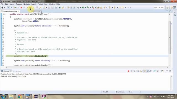Click the editor vertical scrollbar thumb
Viewport: 177px width, 99px height.
[x=170, y=37]
